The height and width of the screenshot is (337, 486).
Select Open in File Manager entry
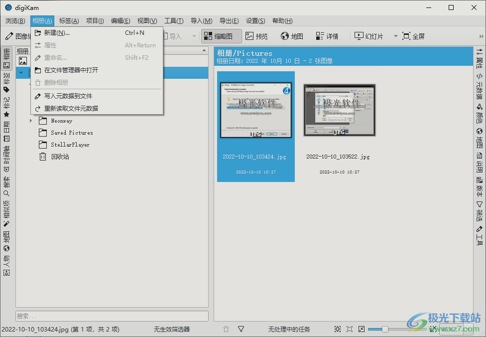pyautogui.click(x=71, y=70)
